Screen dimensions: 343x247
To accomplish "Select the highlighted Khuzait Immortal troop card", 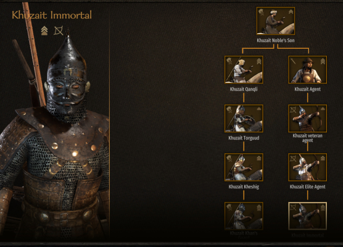I will coord(308,216).
